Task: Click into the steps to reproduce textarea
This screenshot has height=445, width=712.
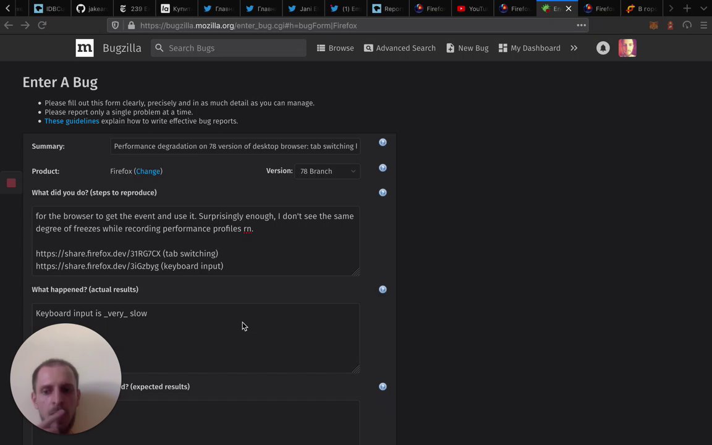Action: coord(196,240)
